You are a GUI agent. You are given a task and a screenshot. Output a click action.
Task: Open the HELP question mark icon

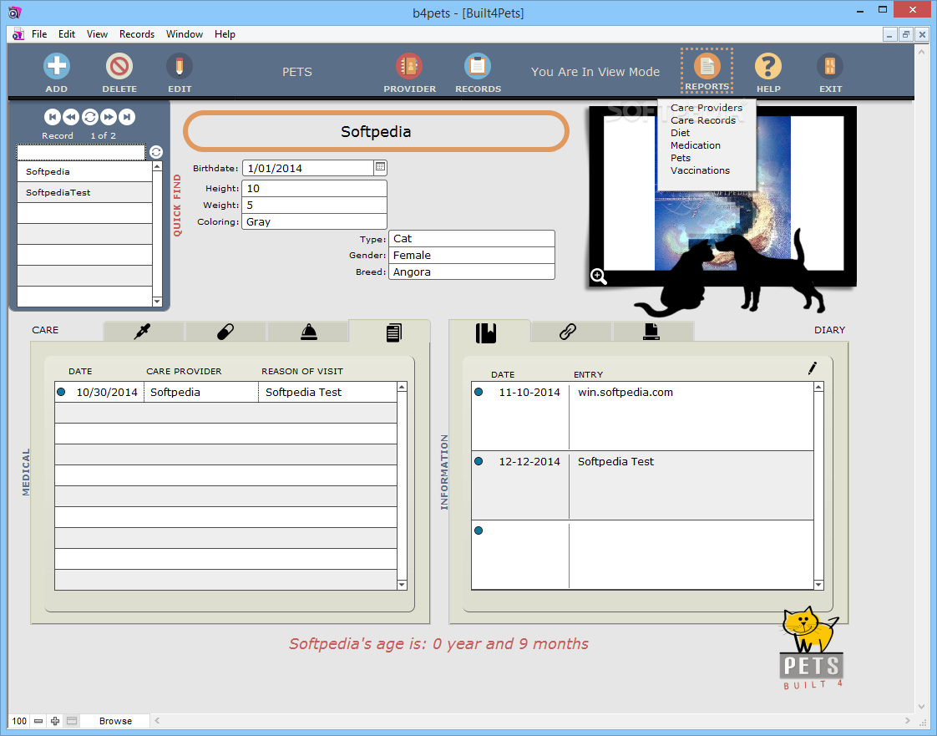click(x=767, y=66)
